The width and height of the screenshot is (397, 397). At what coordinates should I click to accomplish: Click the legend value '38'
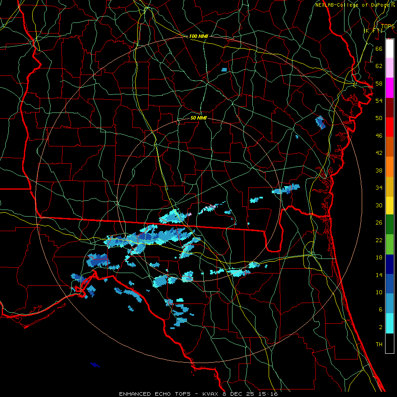[x=379, y=170]
